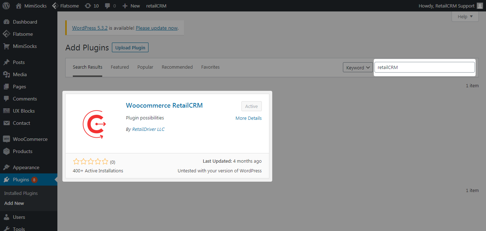This screenshot has height=231, width=486.
Task: Switch to the Search Results tab
Action: pyautogui.click(x=88, y=67)
